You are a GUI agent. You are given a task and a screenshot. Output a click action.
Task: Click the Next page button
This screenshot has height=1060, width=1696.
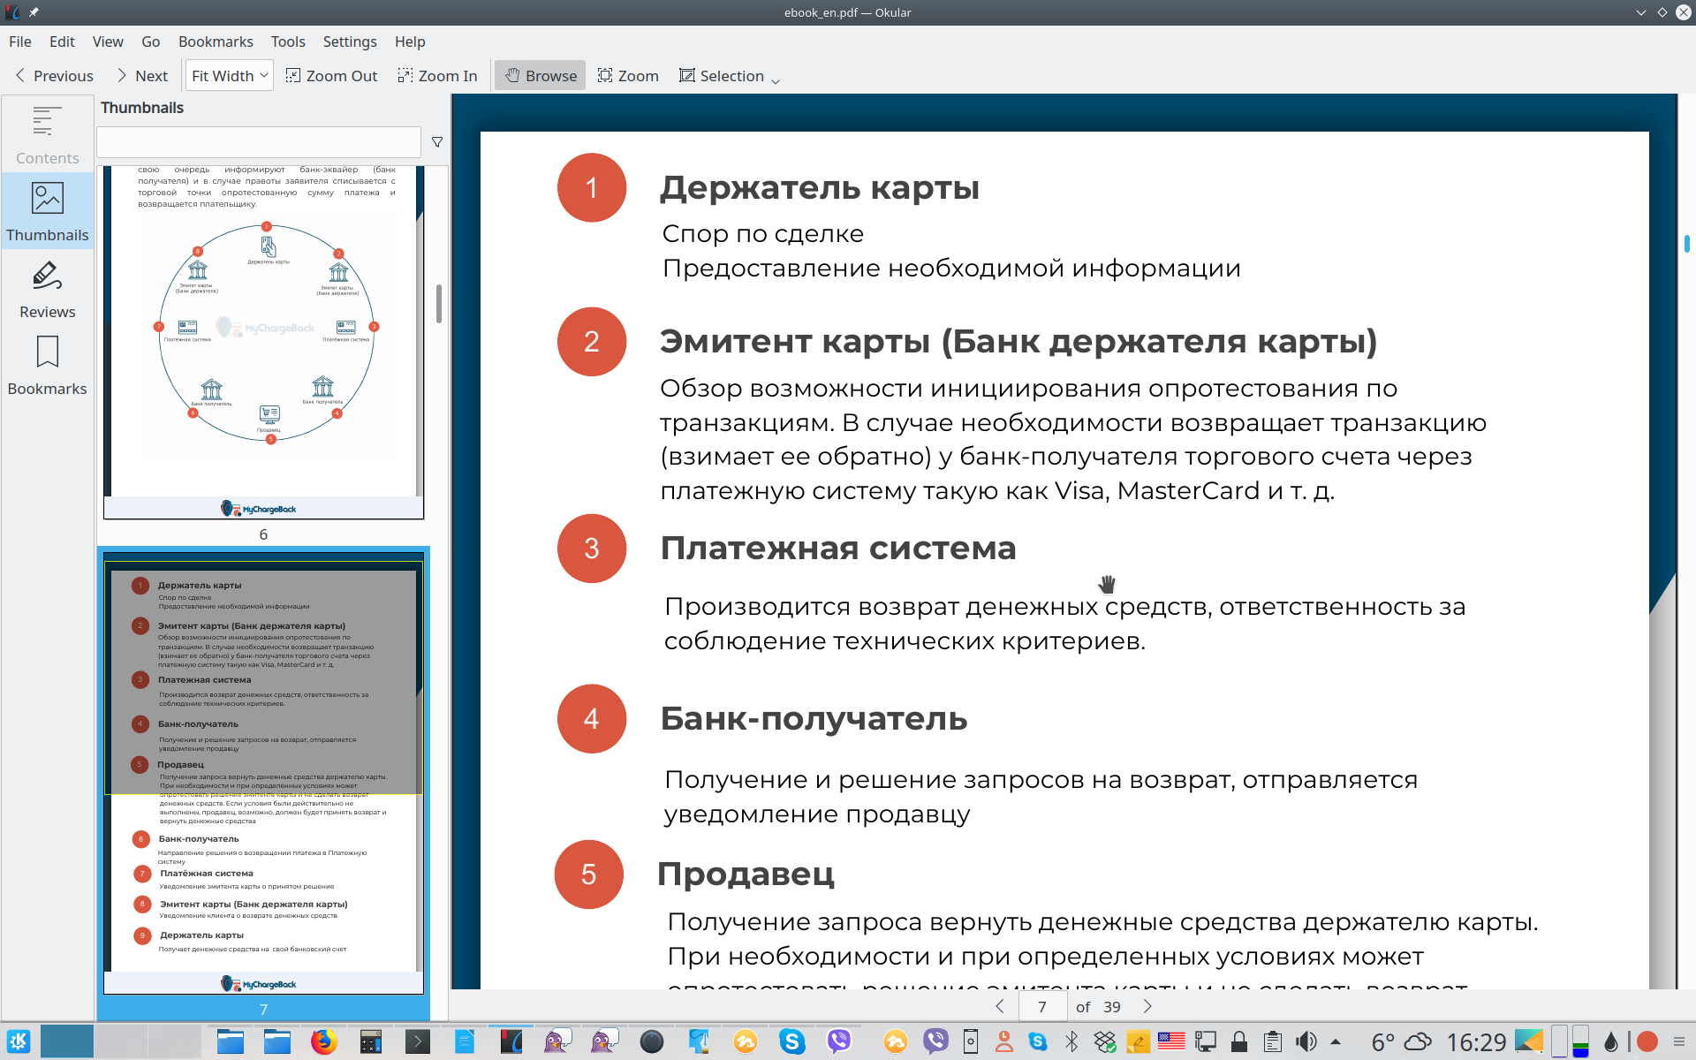(141, 76)
